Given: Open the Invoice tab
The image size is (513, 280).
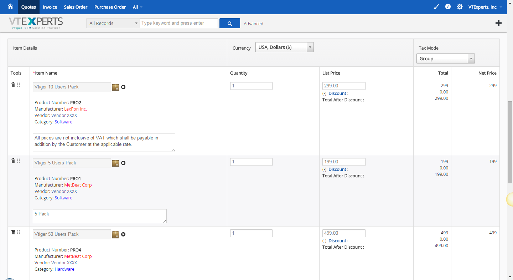Looking at the screenshot, I should pos(50,7).
